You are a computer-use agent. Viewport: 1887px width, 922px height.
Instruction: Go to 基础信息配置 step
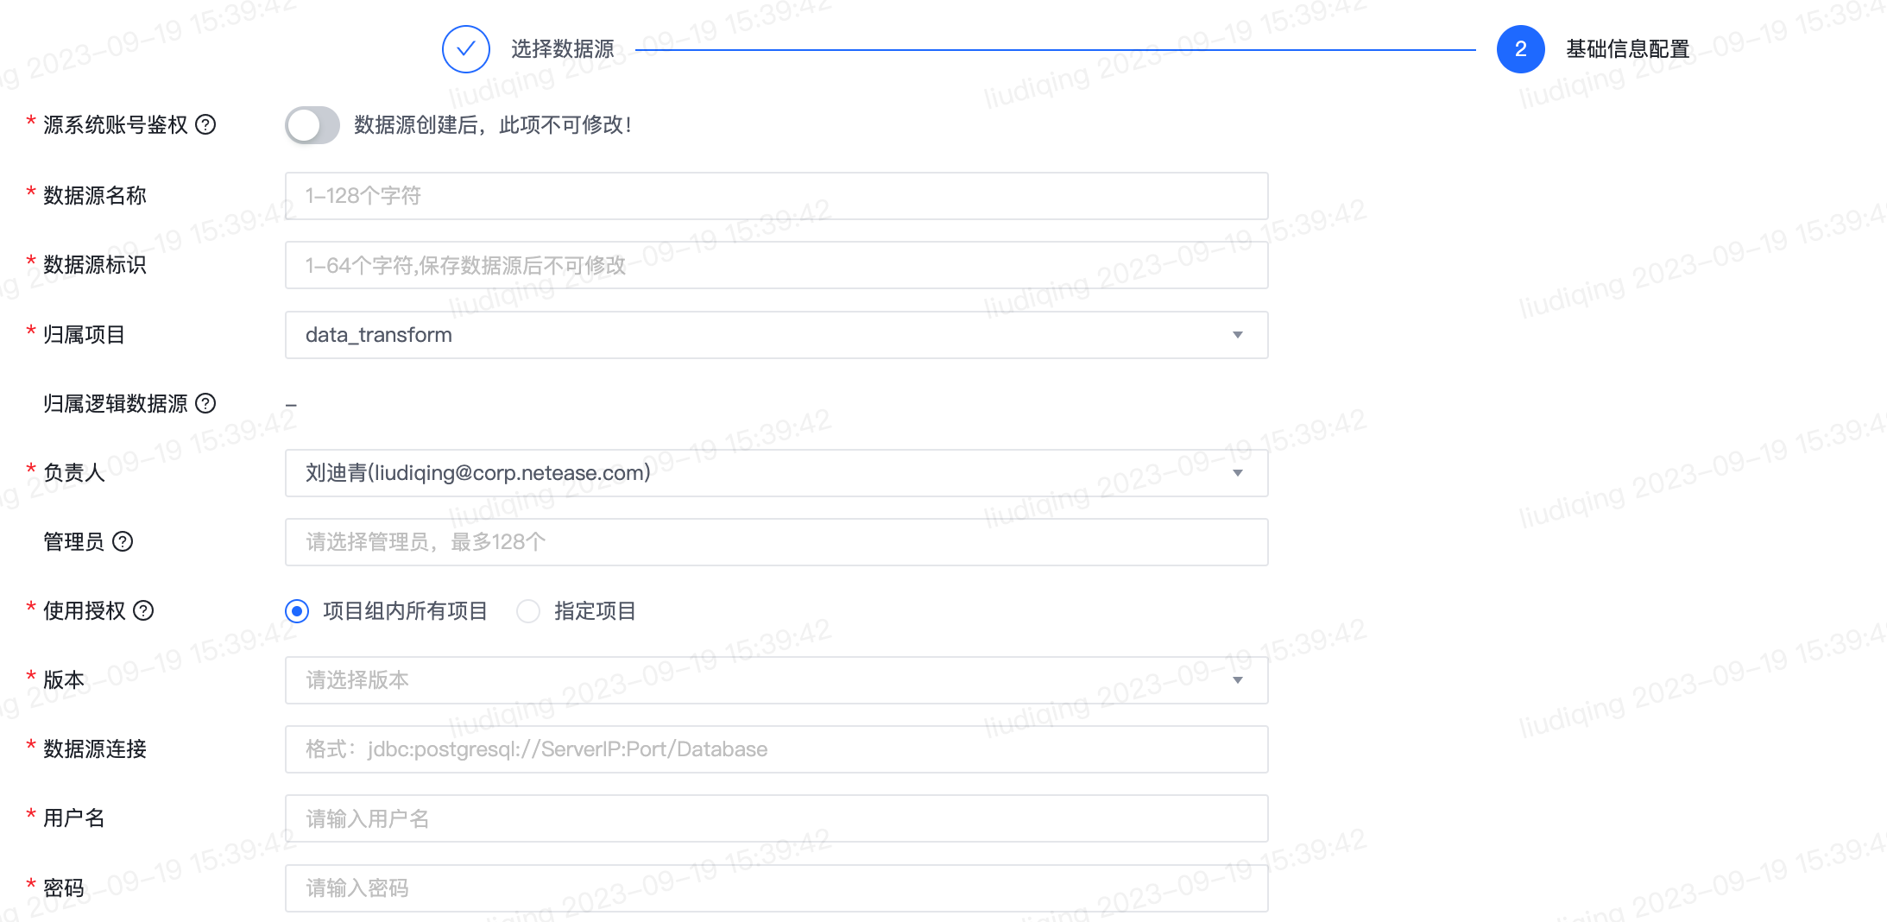tap(1628, 49)
